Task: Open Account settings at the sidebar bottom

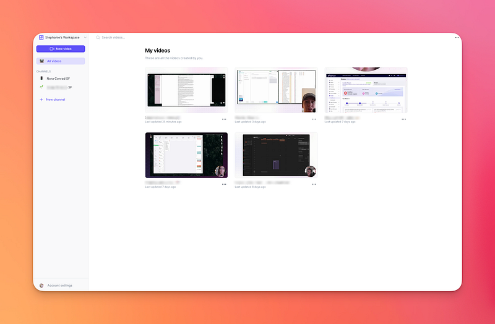Action: 59,286
